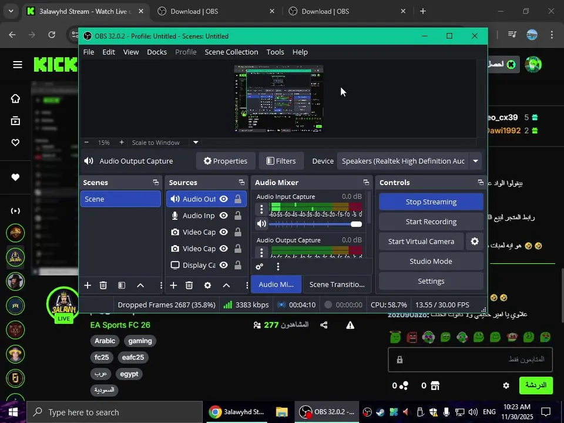
Task: Open advanced audio properties gears icon
Action: click(x=259, y=267)
